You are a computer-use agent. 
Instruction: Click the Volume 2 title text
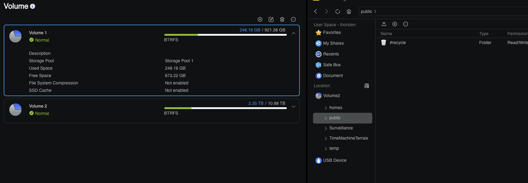(x=38, y=106)
